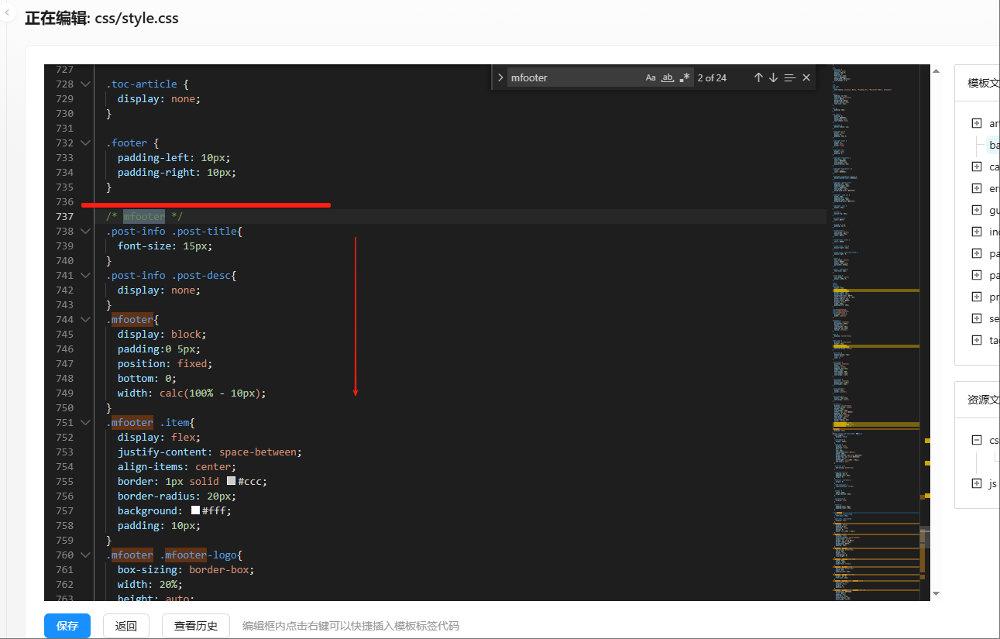Fold the .post-title rule at line 738

tap(86, 231)
